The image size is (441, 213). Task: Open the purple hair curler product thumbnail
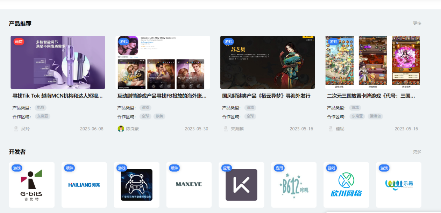(58, 62)
